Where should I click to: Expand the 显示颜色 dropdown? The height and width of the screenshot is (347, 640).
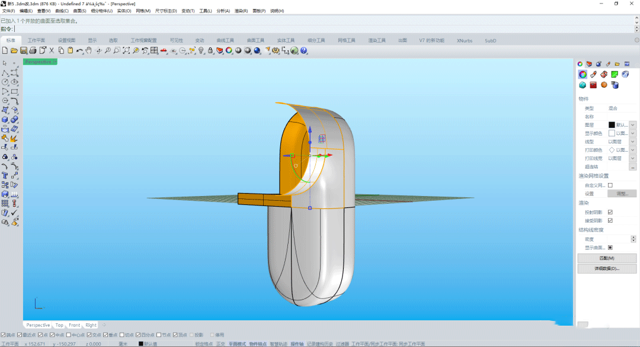coord(632,133)
